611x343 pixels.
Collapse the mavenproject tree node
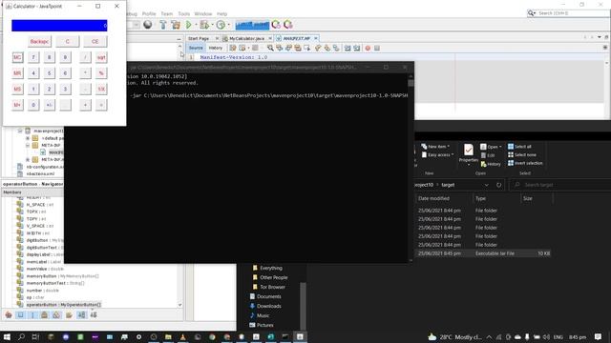click(20, 131)
